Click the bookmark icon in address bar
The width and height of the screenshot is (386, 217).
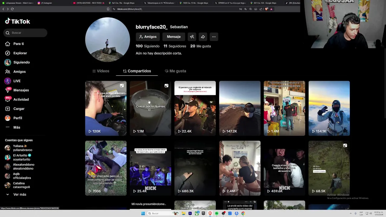(x=108, y=9)
